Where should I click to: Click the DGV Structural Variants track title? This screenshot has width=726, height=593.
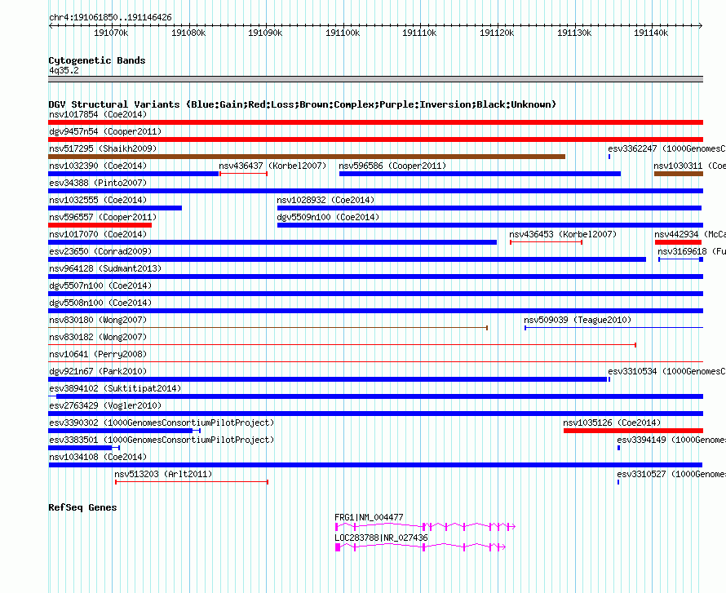tap(302, 104)
